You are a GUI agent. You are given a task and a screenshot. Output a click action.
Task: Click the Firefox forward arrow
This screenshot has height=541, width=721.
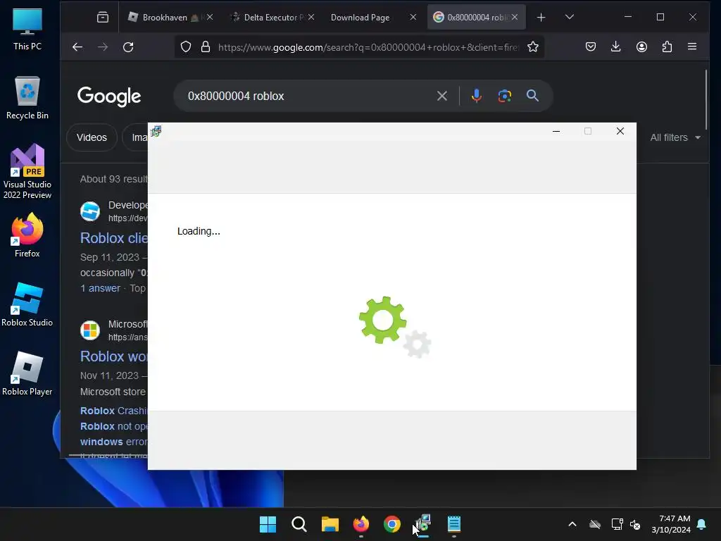click(x=103, y=47)
